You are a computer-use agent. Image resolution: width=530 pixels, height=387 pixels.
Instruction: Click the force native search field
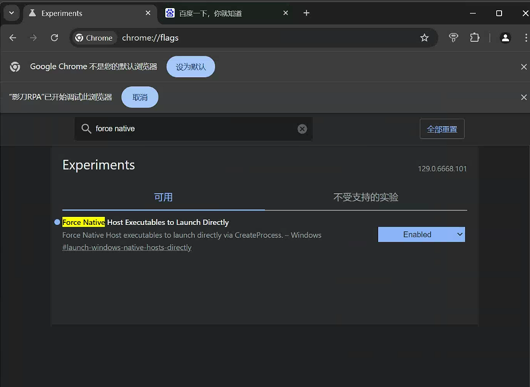tap(193, 129)
